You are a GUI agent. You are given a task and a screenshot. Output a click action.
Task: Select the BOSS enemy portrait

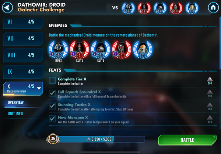point(58,50)
